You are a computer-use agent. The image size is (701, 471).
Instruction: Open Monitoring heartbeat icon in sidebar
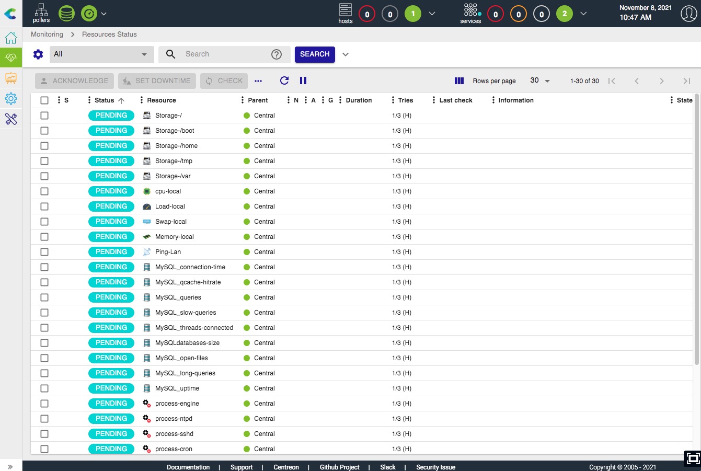pos(11,58)
